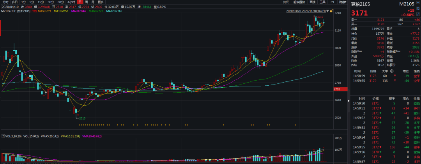The width and height of the screenshot is (421, 164).
Task: Open 超级叠加 overlay option
Action: [299, 2]
